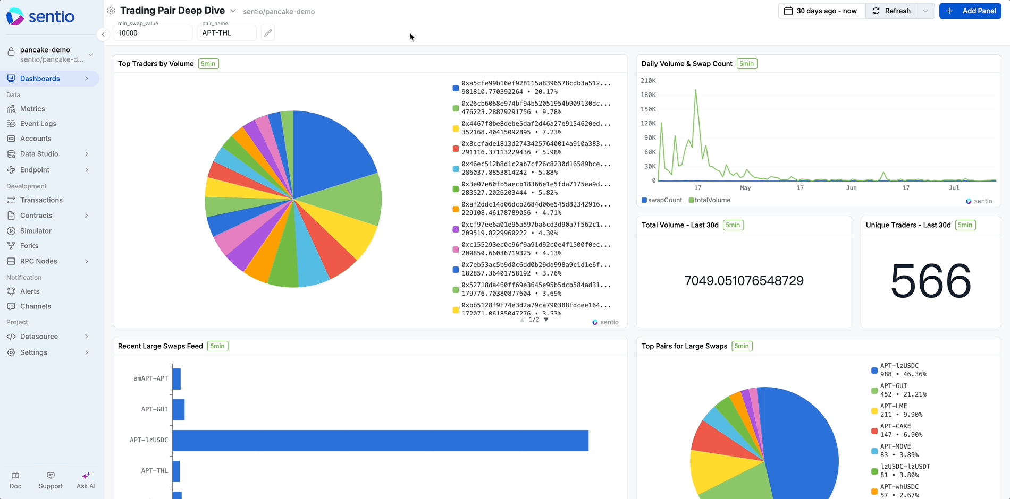Image resolution: width=1010 pixels, height=499 pixels.
Task: Click the Top Traders by Volume title
Action: pyautogui.click(x=156, y=64)
